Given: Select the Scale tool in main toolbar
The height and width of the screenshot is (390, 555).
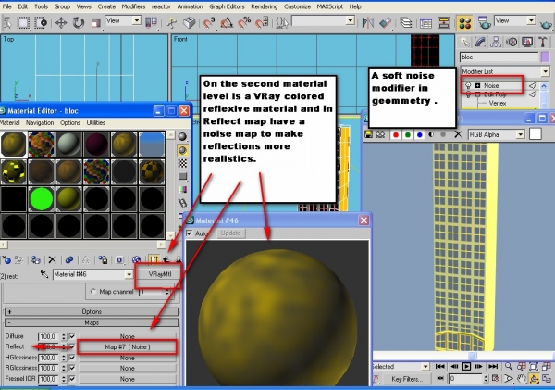Looking at the screenshot, I should [95, 23].
